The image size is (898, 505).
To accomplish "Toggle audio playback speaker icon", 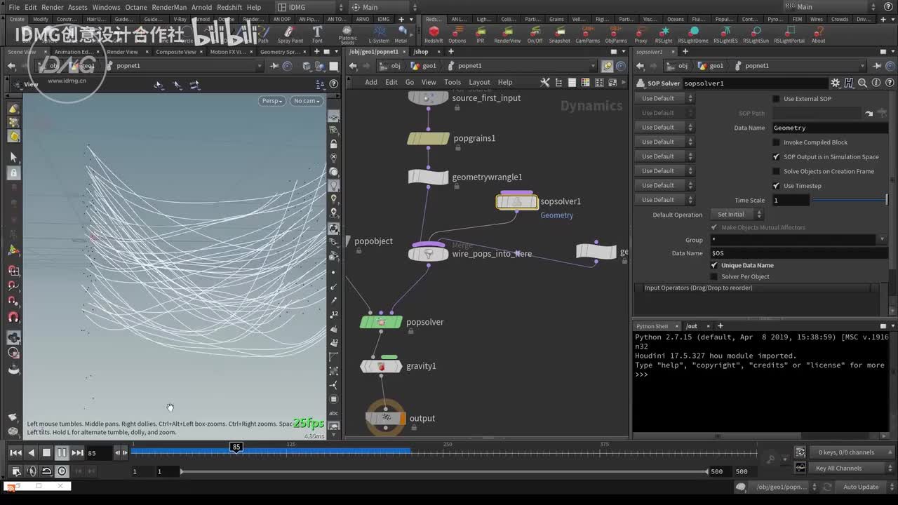I will tap(31, 471).
